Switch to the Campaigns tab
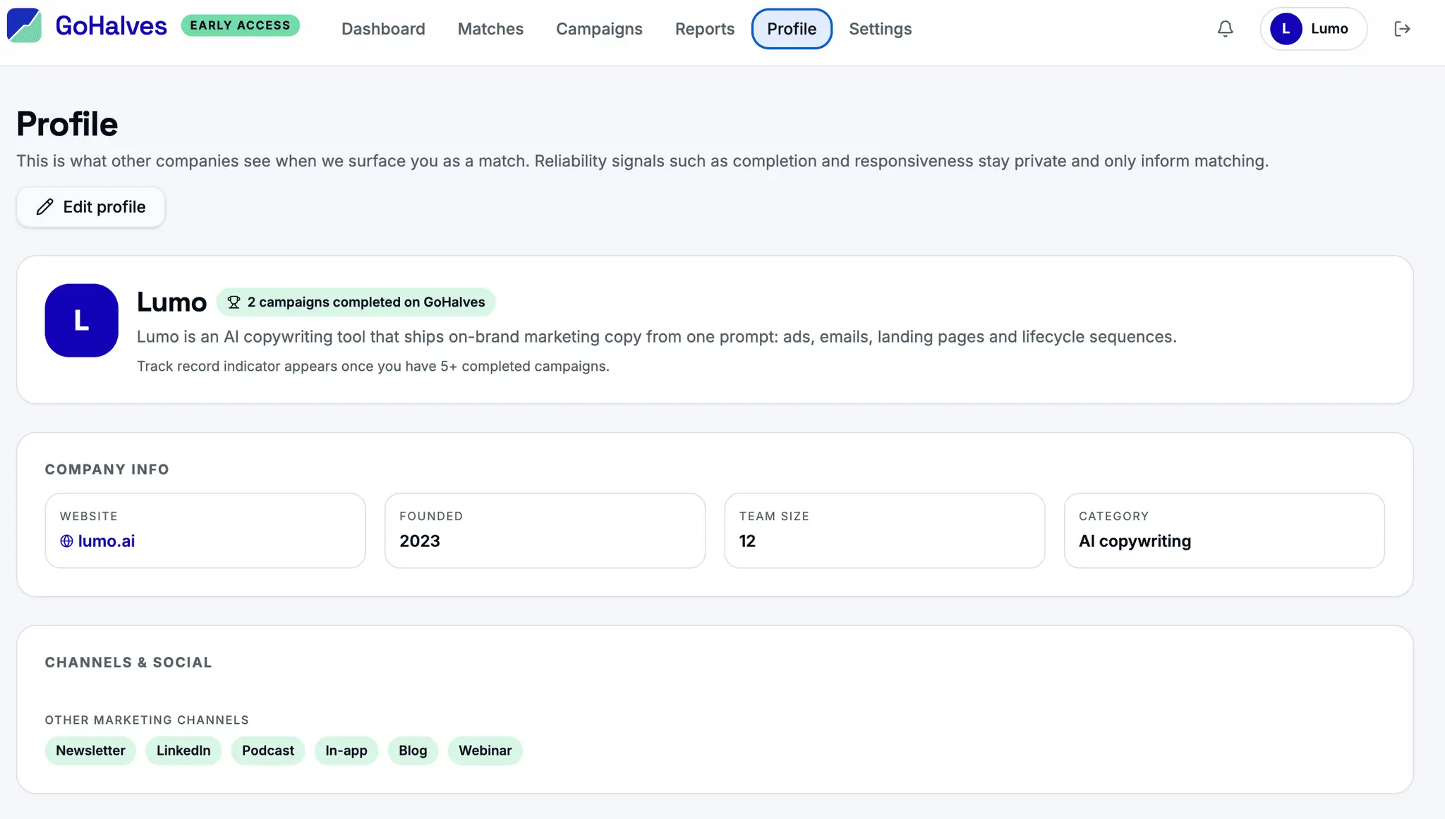The height and width of the screenshot is (819, 1445). (x=599, y=29)
